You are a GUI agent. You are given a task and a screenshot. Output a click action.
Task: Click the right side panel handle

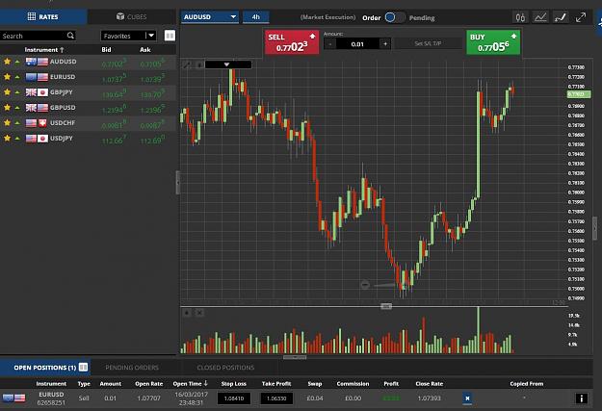click(594, 228)
